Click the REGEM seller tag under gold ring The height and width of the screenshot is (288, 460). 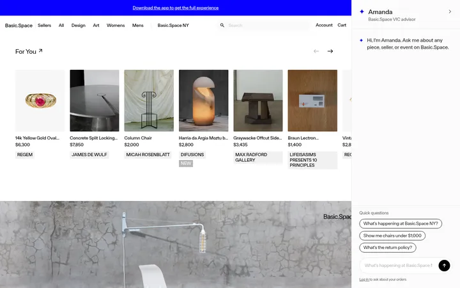(x=25, y=155)
